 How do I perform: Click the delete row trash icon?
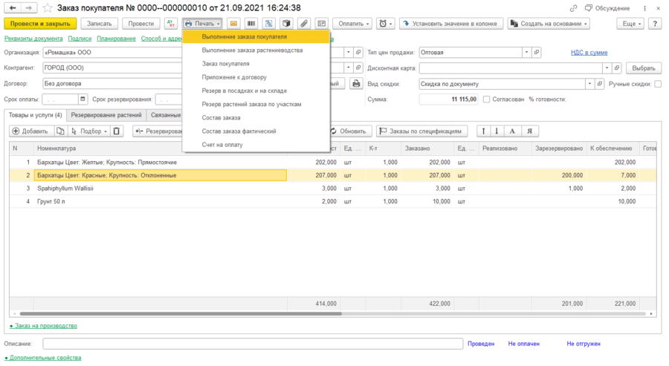tap(117, 131)
